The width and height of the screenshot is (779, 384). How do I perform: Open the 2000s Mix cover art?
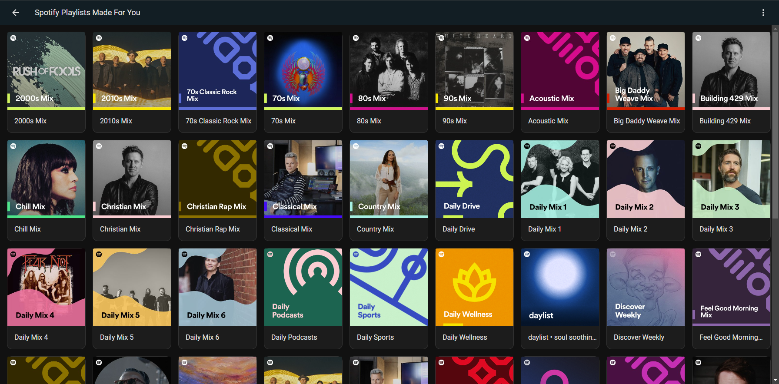(47, 71)
